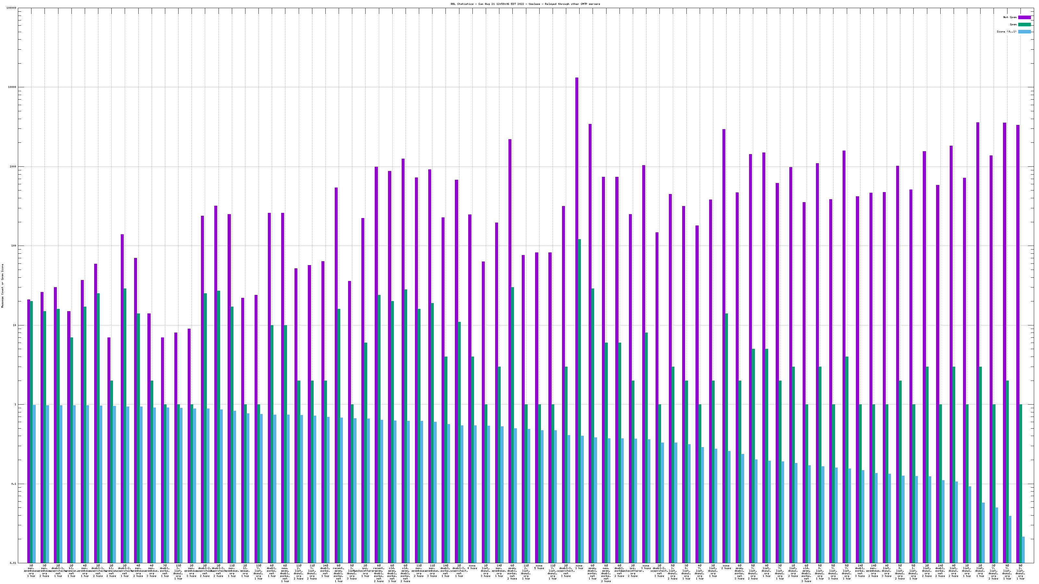Click the 0.01 y-axis tick label

coord(13,563)
